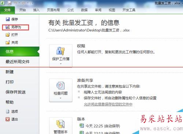
Task: Open the 开发工具 tab
Action: coord(129,10)
